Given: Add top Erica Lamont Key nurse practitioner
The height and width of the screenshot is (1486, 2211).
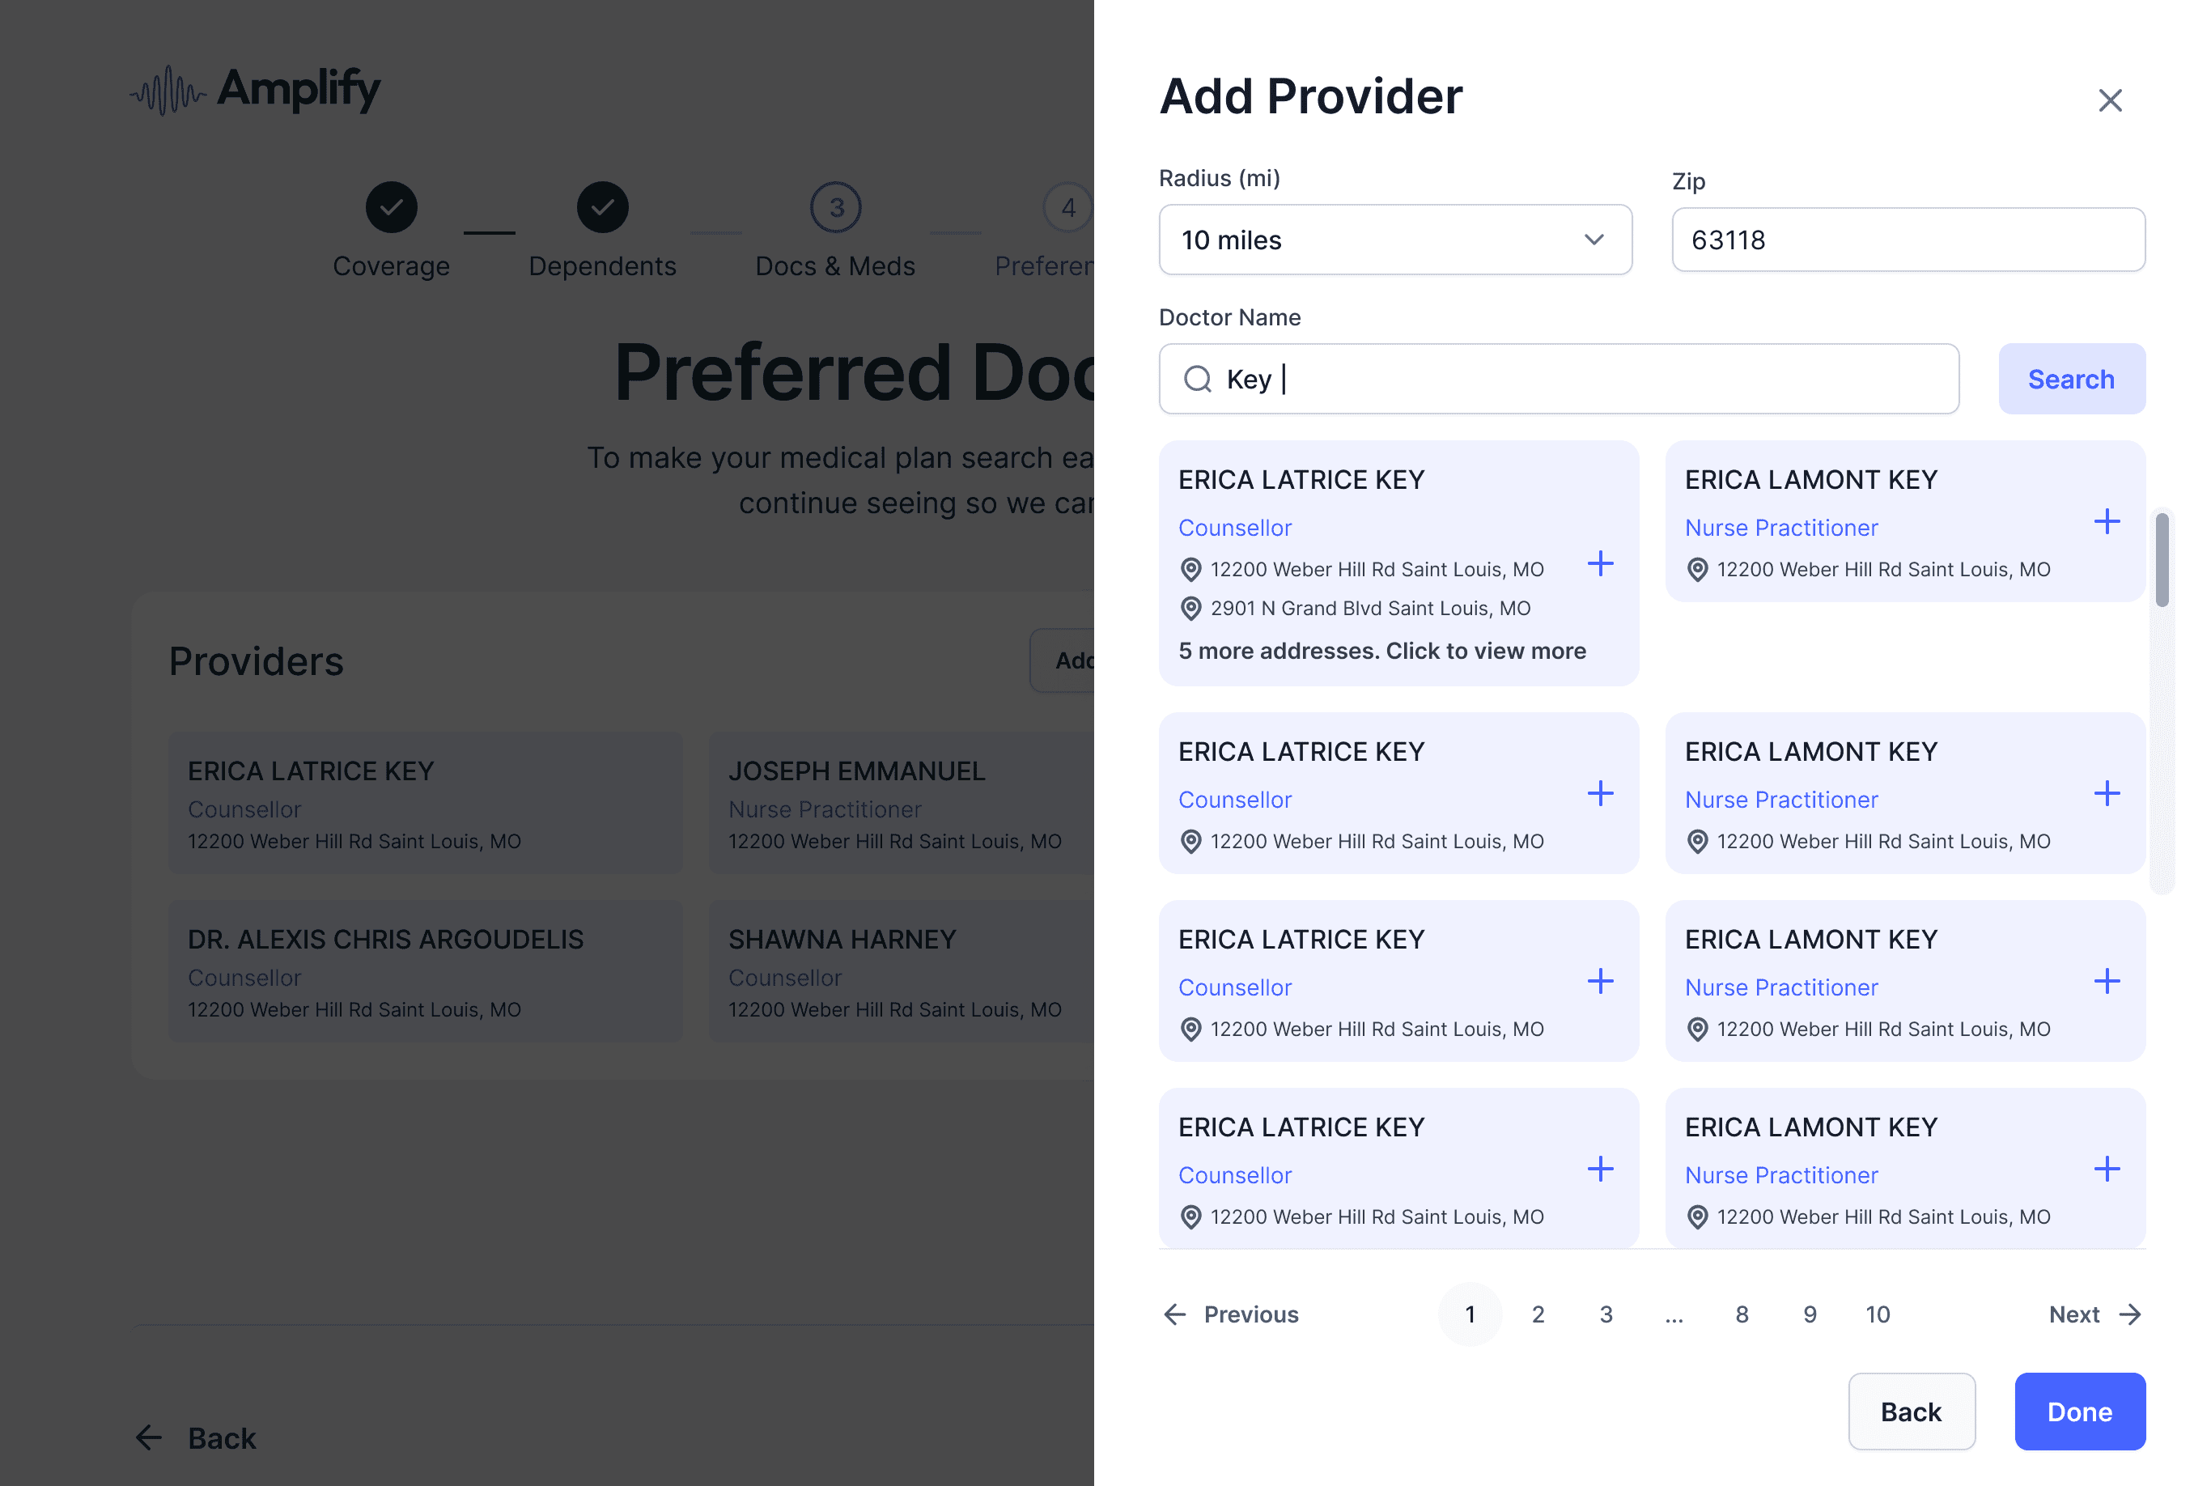Looking at the screenshot, I should click(x=2106, y=521).
